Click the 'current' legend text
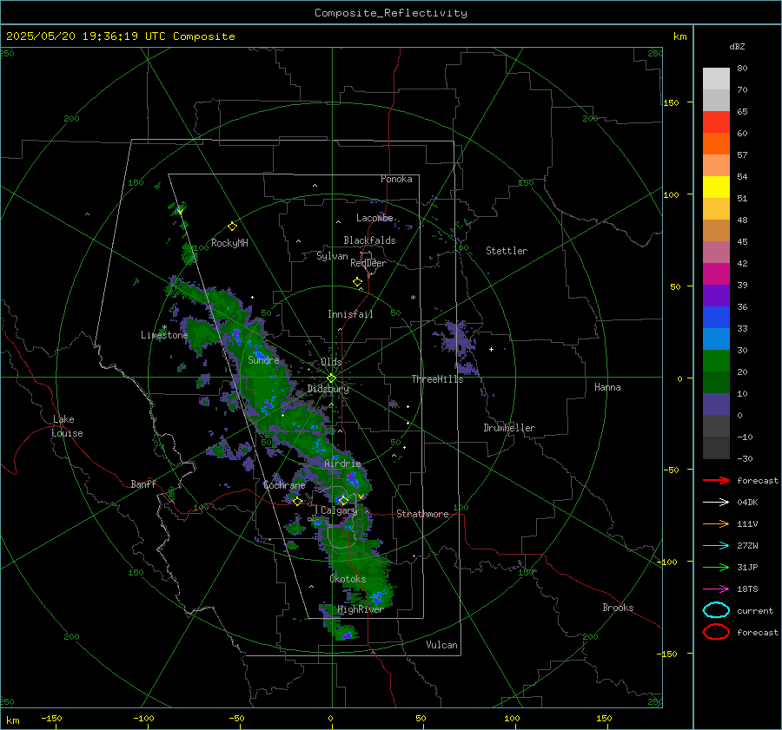Screen dimensions: 782x730 pyautogui.click(x=755, y=610)
